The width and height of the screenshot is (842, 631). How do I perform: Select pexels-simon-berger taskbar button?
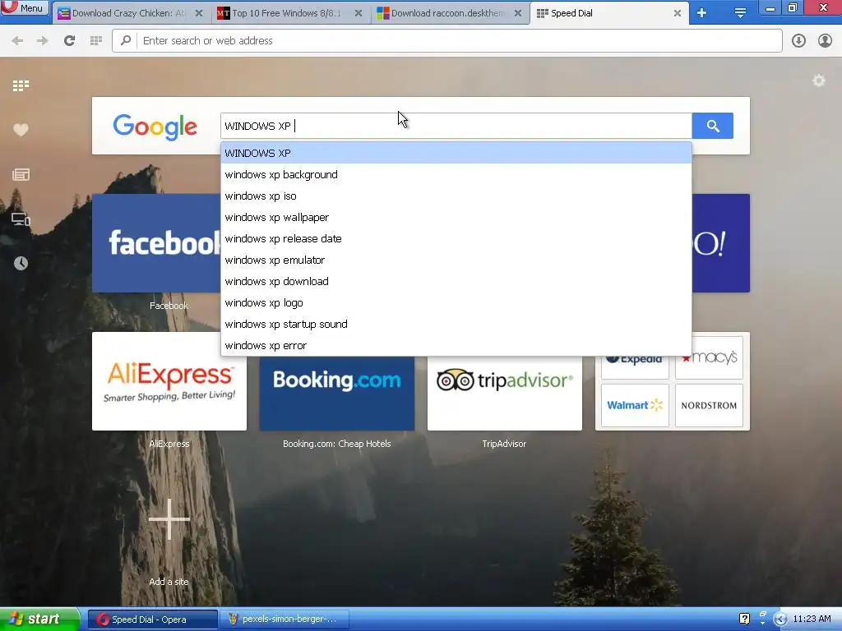(x=285, y=619)
